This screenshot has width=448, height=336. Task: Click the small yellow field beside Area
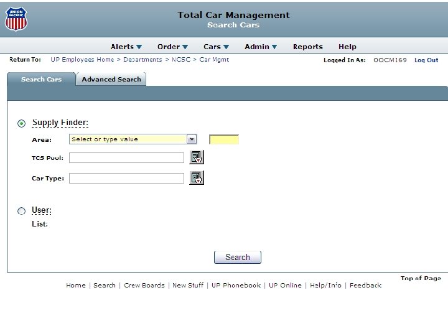point(224,139)
